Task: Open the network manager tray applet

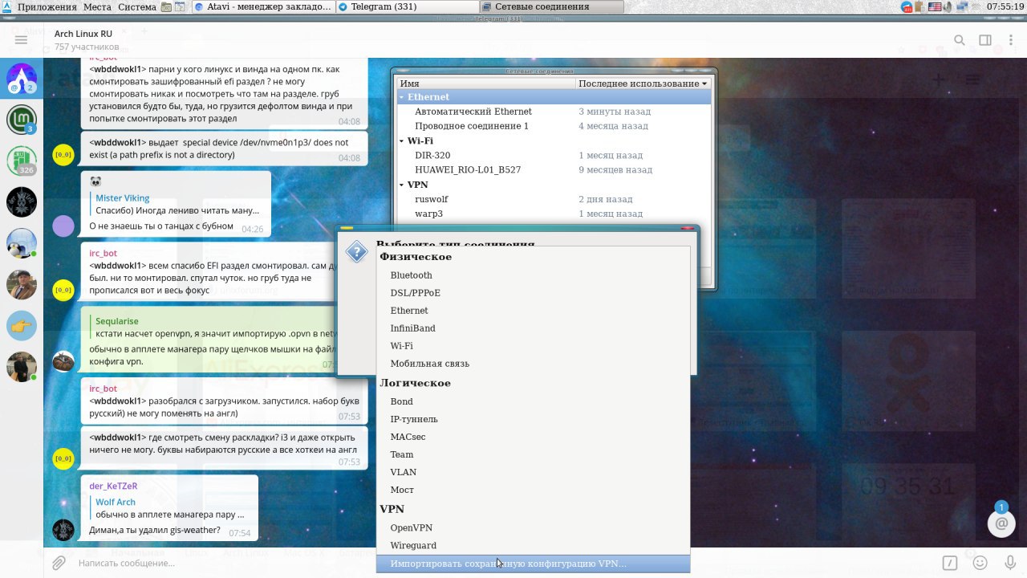Action: [960, 6]
